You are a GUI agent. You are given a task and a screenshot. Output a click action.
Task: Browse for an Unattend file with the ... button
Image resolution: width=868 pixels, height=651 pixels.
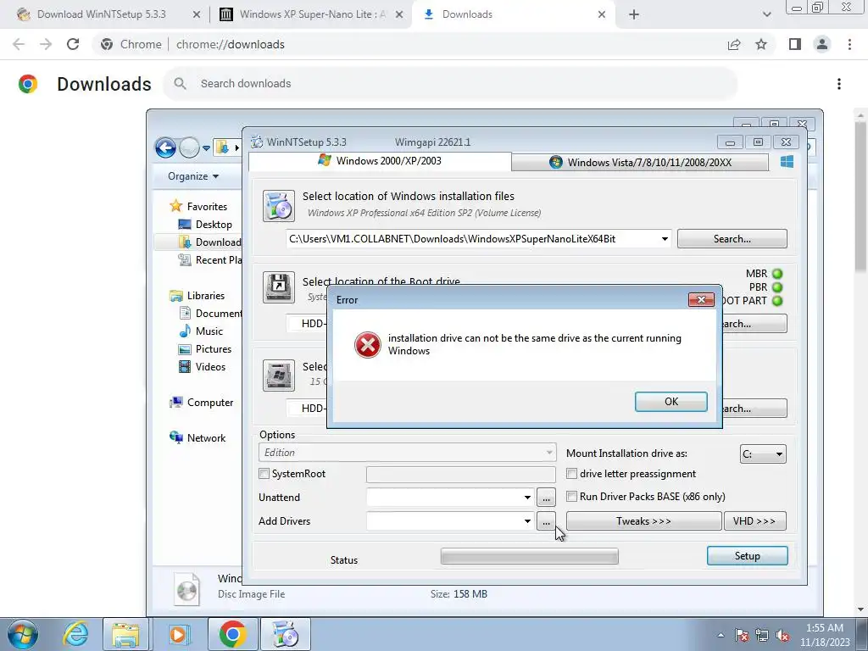tap(546, 497)
